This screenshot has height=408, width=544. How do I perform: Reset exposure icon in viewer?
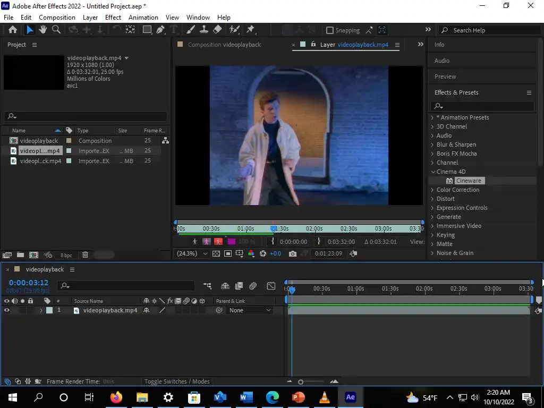coord(263,253)
